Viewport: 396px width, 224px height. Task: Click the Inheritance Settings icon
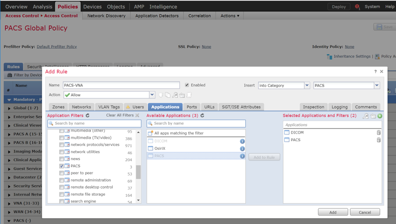[x=329, y=56]
